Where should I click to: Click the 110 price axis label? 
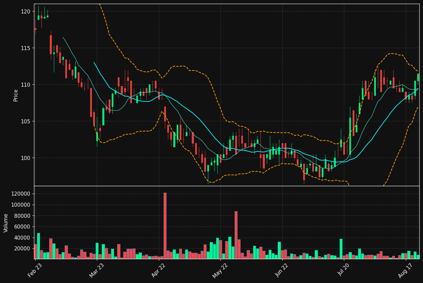26,85
